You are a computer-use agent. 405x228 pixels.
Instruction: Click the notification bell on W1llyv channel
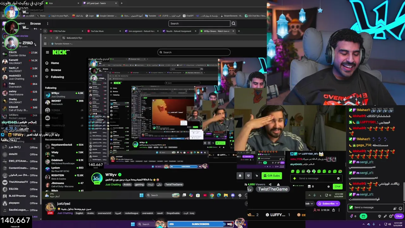point(240,176)
